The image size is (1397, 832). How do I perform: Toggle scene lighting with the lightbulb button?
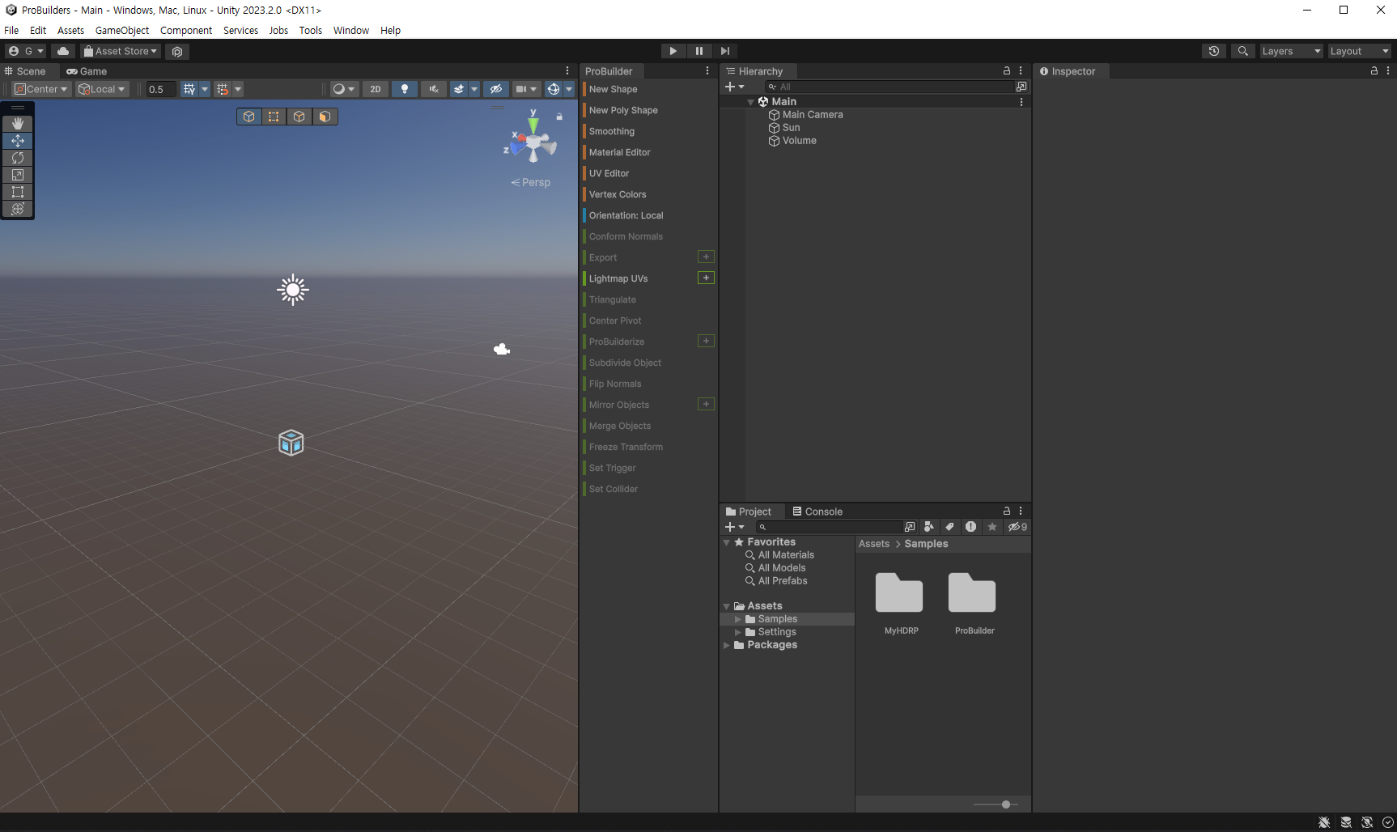pyautogui.click(x=405, y=89)
